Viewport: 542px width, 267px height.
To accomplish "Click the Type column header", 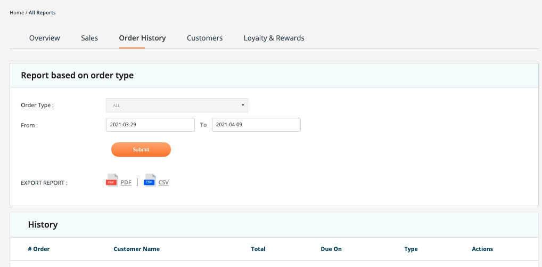I will click(x=411, y=249).
